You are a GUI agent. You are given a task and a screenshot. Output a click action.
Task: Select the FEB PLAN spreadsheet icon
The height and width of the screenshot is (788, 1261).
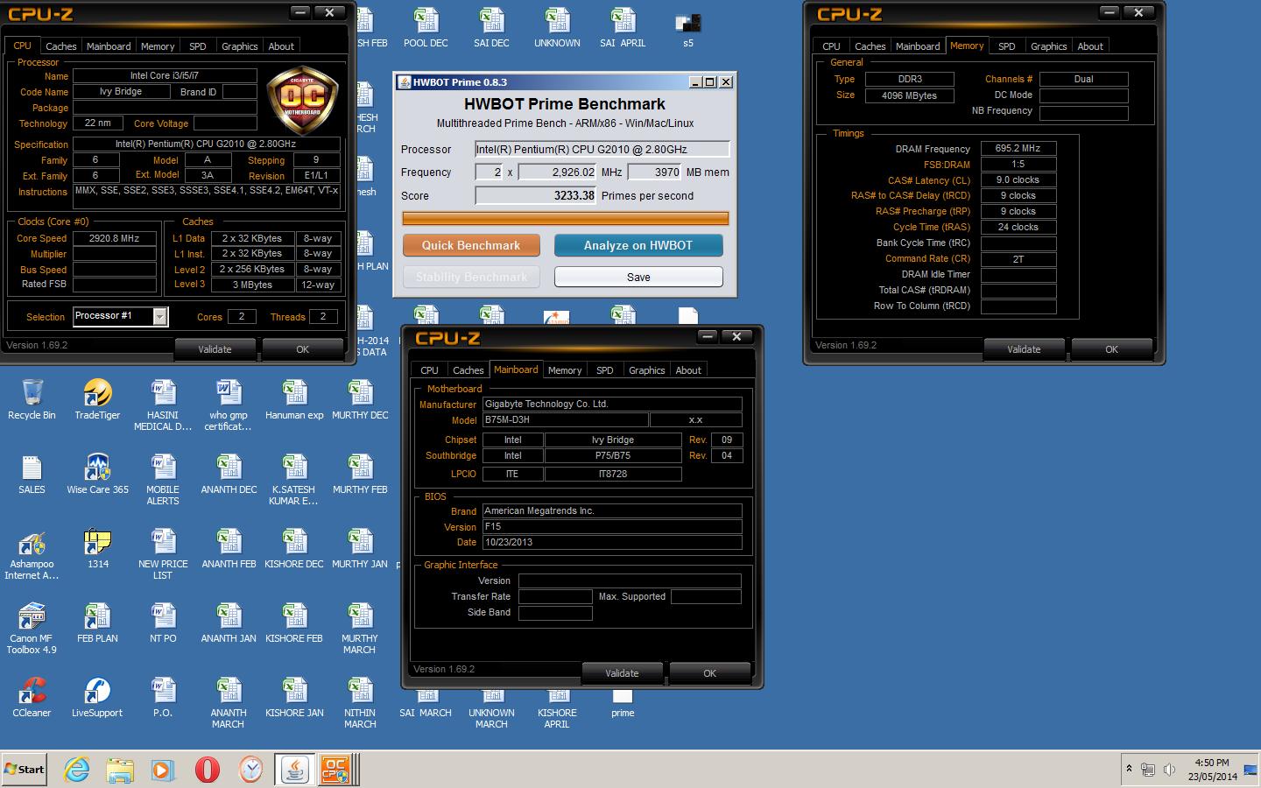tap(97, 623)
